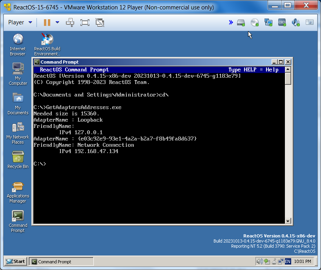
Task: Select the Command Prompt desktop shortcut
Action: pos(18,222)
